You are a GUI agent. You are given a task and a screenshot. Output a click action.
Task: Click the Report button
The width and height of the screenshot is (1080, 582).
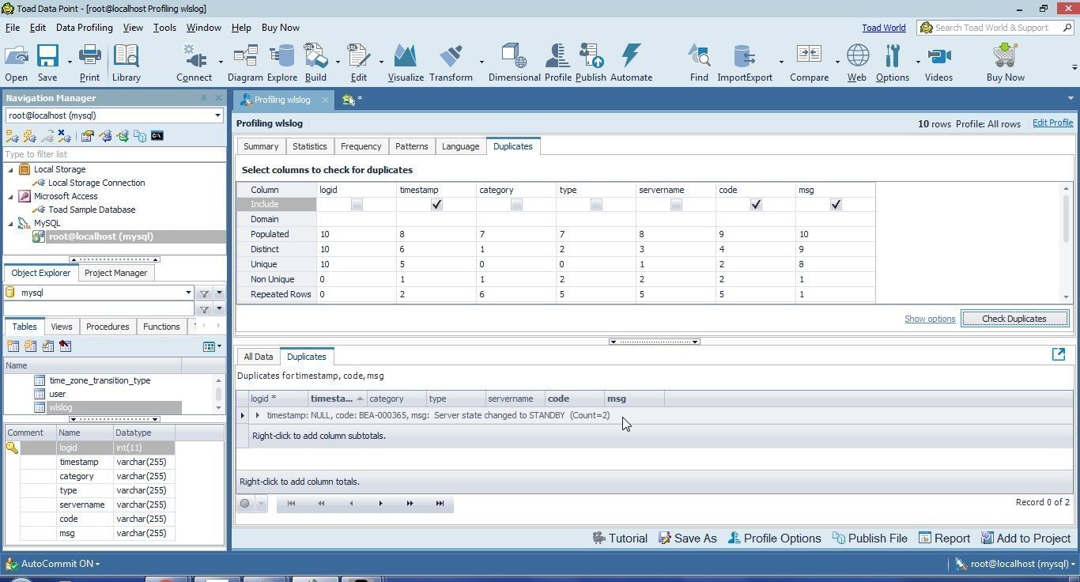click(x=944, y=539)
